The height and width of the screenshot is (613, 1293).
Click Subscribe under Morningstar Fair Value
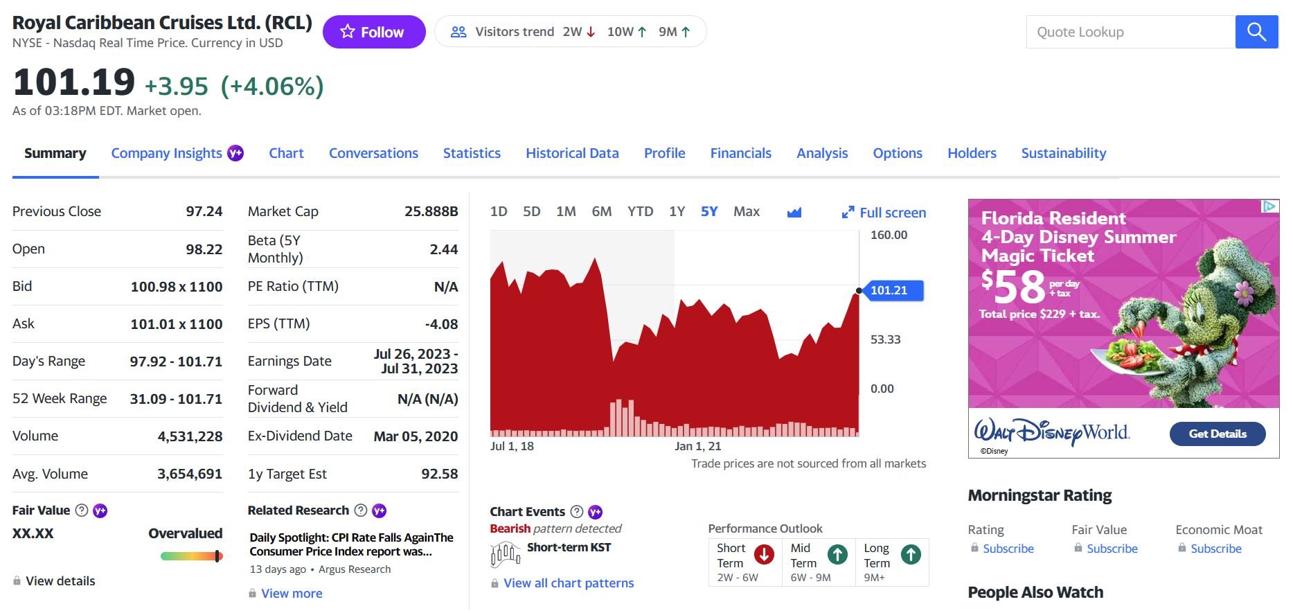click(x=1112, y=549)
